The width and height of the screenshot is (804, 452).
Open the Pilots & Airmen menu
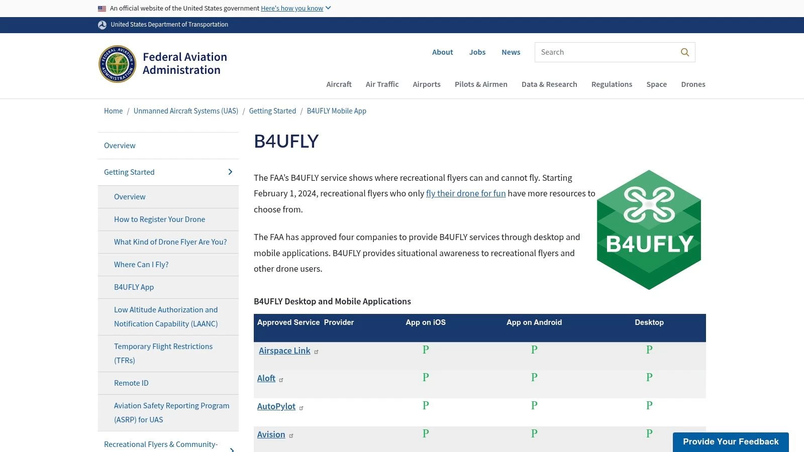pos(481,84)
